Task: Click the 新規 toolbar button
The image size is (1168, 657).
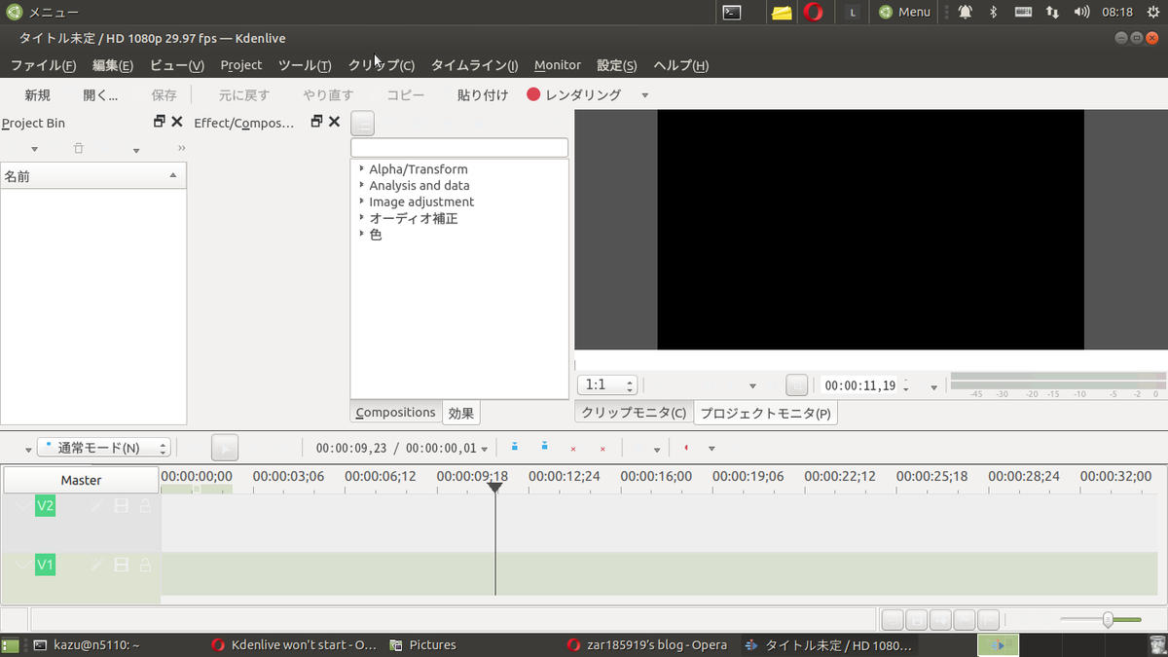Action: pos(38,95)
